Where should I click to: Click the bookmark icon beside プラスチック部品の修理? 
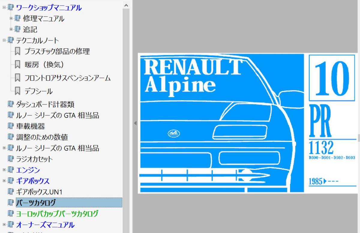coord(17,51)
